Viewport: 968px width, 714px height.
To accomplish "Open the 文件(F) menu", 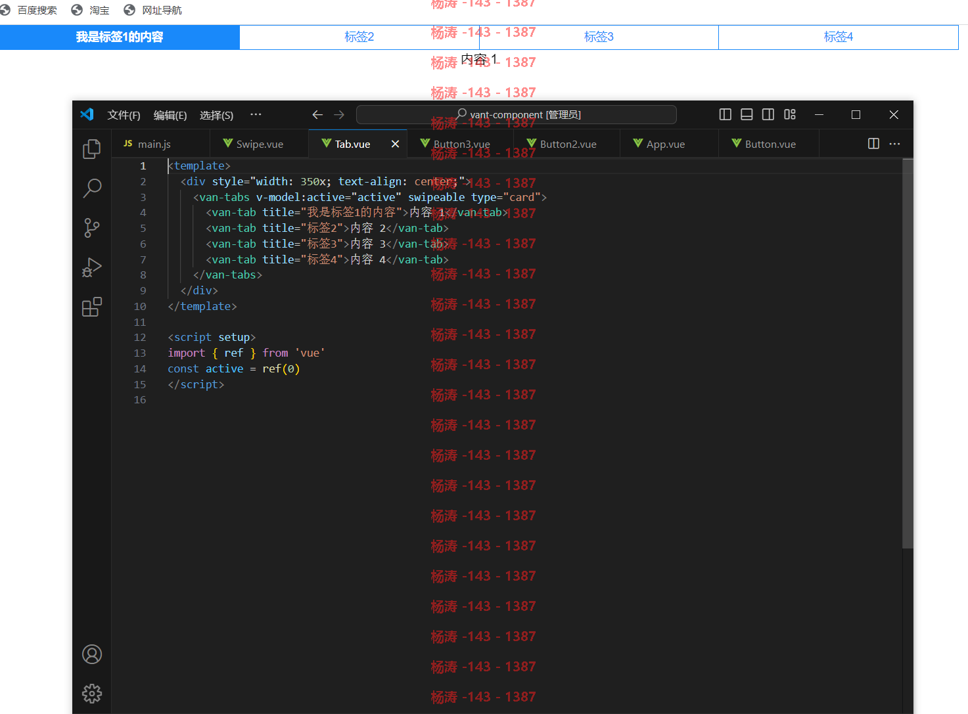I will 124,115.
